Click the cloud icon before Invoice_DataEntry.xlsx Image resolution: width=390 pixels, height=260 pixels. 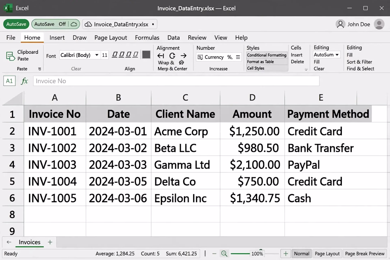coord(88,24)
